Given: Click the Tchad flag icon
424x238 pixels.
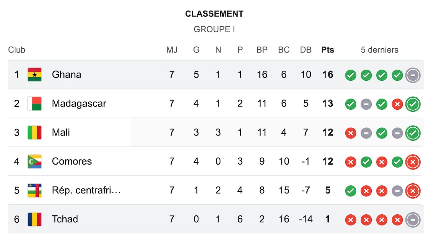Looking at the screenshot, I should 35,219.
